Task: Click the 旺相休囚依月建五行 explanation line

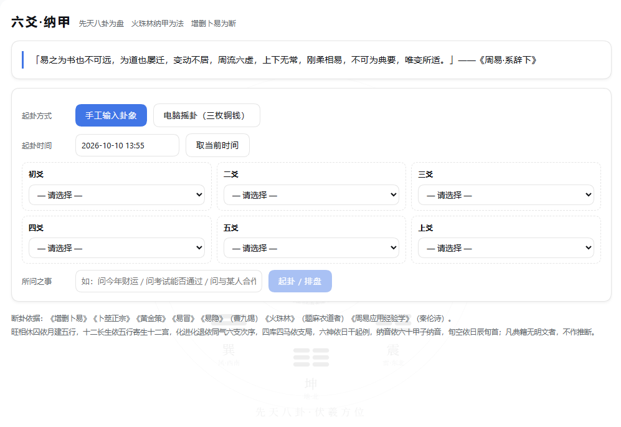Action: pos(304,332)
